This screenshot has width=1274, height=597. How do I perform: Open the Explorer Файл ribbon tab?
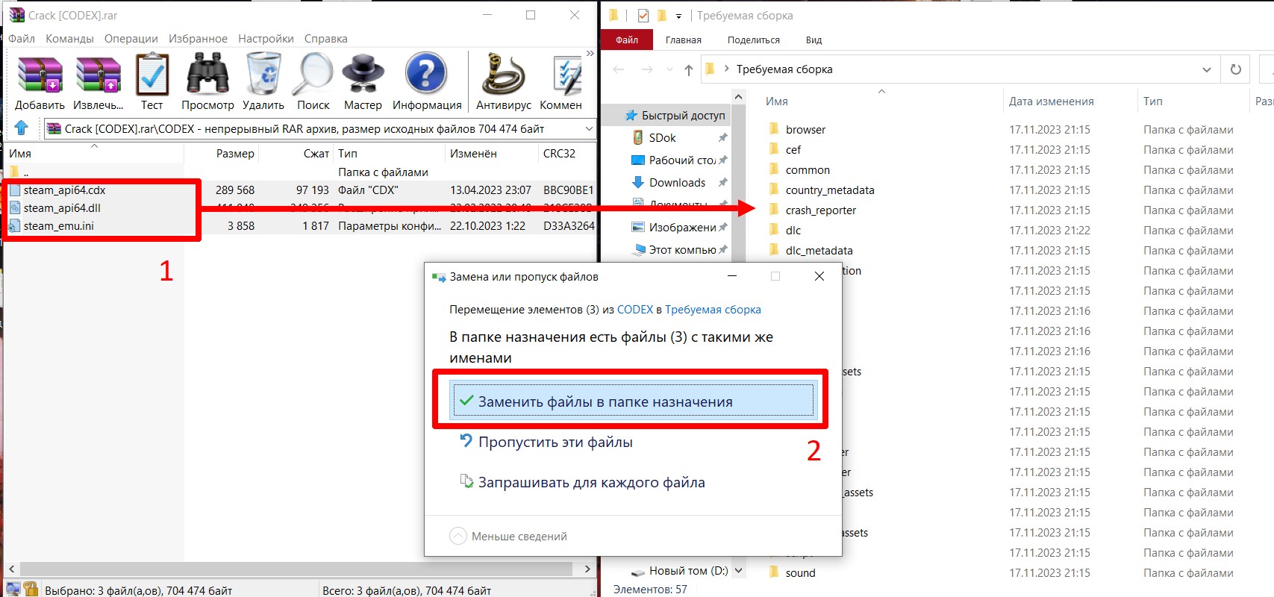point(627,40)
